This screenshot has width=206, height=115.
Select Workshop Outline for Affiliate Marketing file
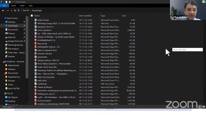click(57, 70)
